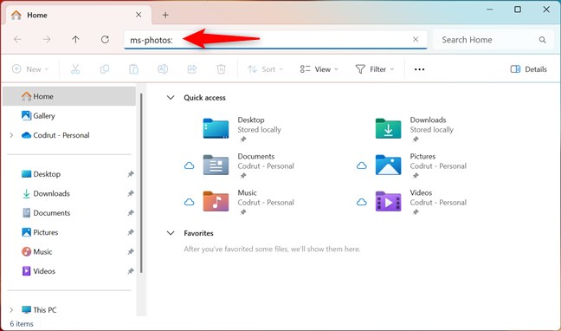Open Music in the sidebar

point(37,252)
